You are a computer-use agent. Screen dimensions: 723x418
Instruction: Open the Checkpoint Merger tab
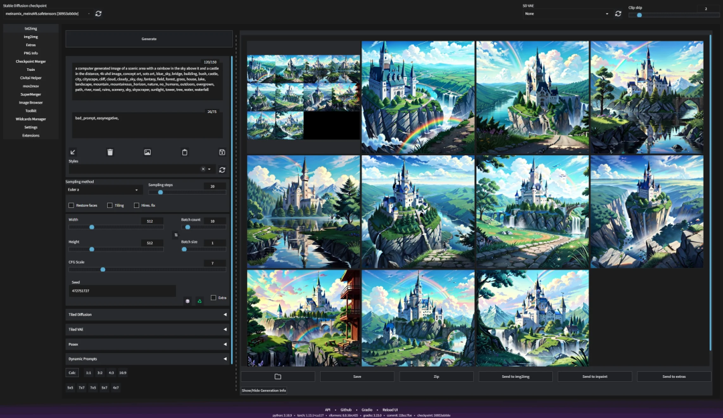point(31,62)
